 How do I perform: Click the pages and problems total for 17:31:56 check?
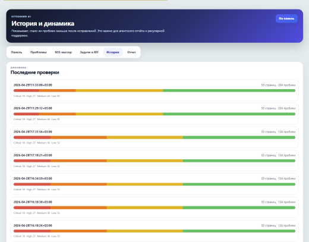278,132
